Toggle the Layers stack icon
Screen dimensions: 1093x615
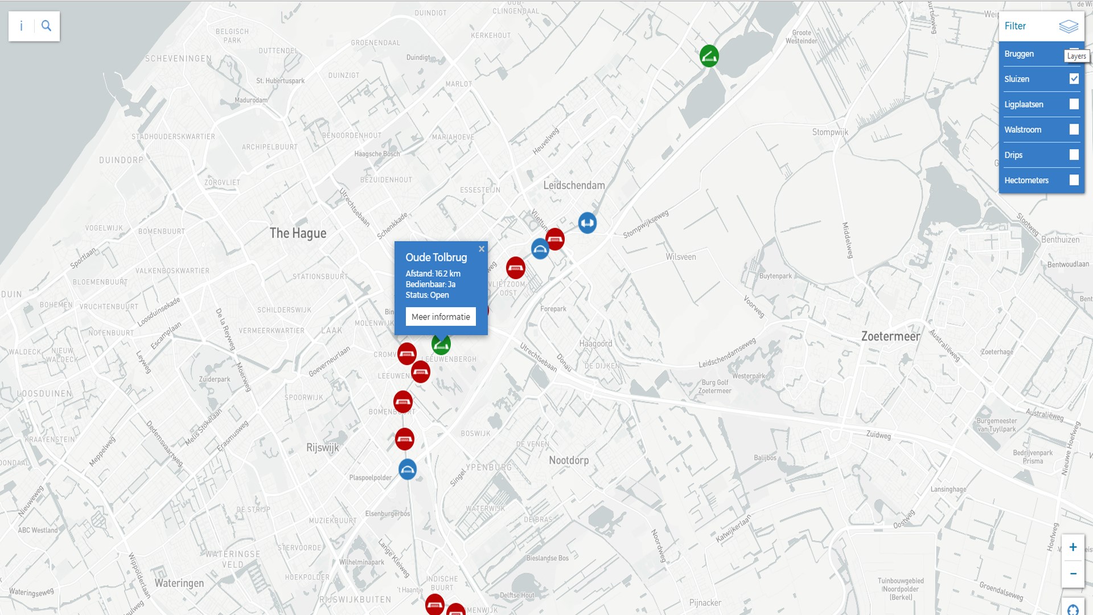(1068, 26)
